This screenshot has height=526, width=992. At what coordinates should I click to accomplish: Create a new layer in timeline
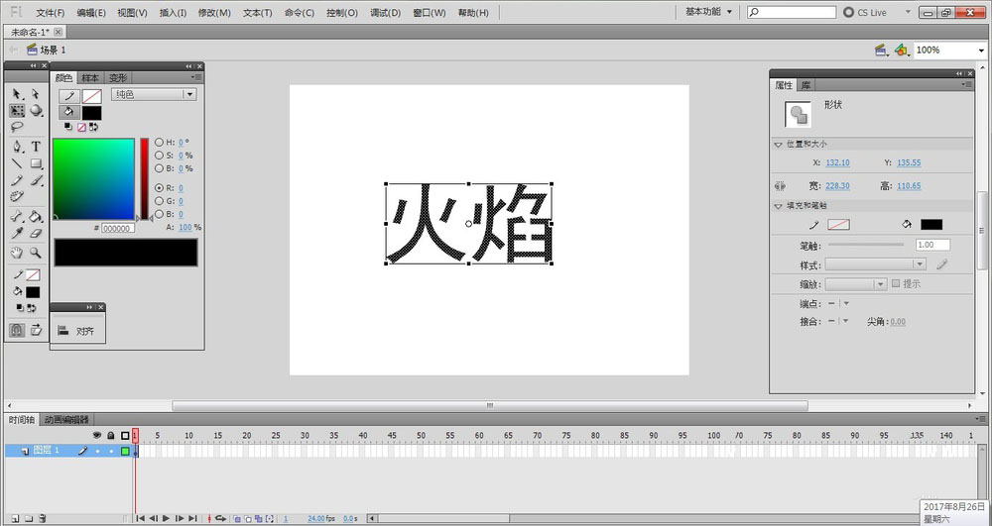click(15, 518)
